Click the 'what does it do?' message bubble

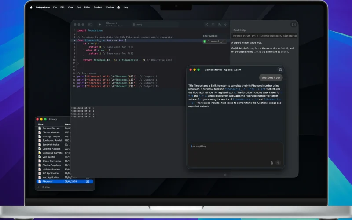pos(271,78)
